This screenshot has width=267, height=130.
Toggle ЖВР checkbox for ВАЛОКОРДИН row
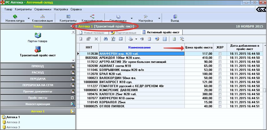[220, 78]
